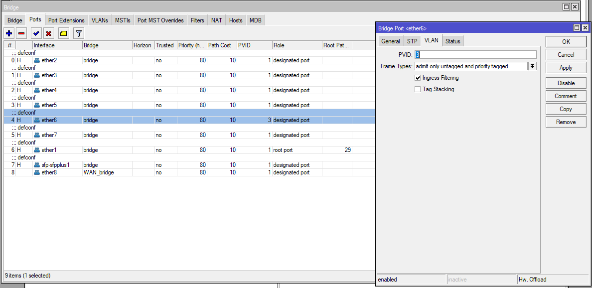Open the Hosts tab
The image size is (592, 288).
(x=236, y=20)
